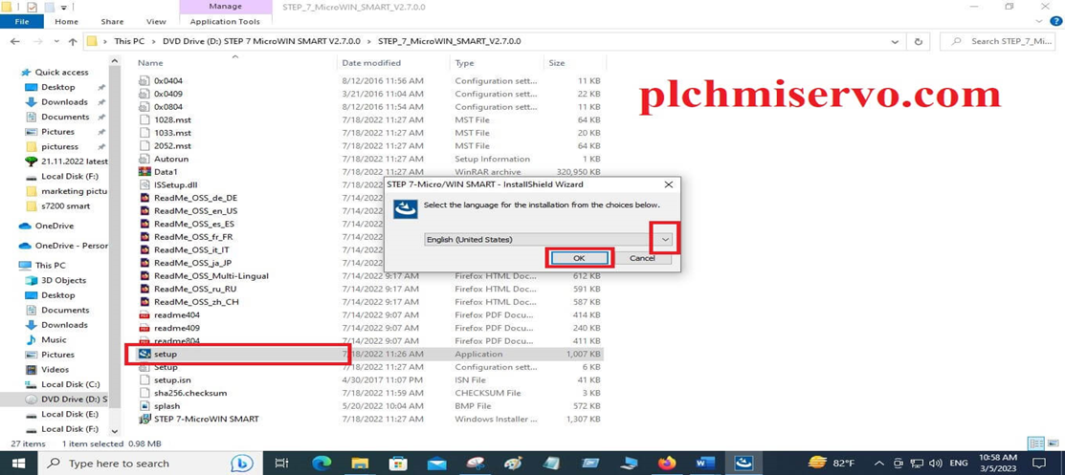Switch to large thumbnails view icon
This screenshot has height=475, width=1065.
[1053, 443]
